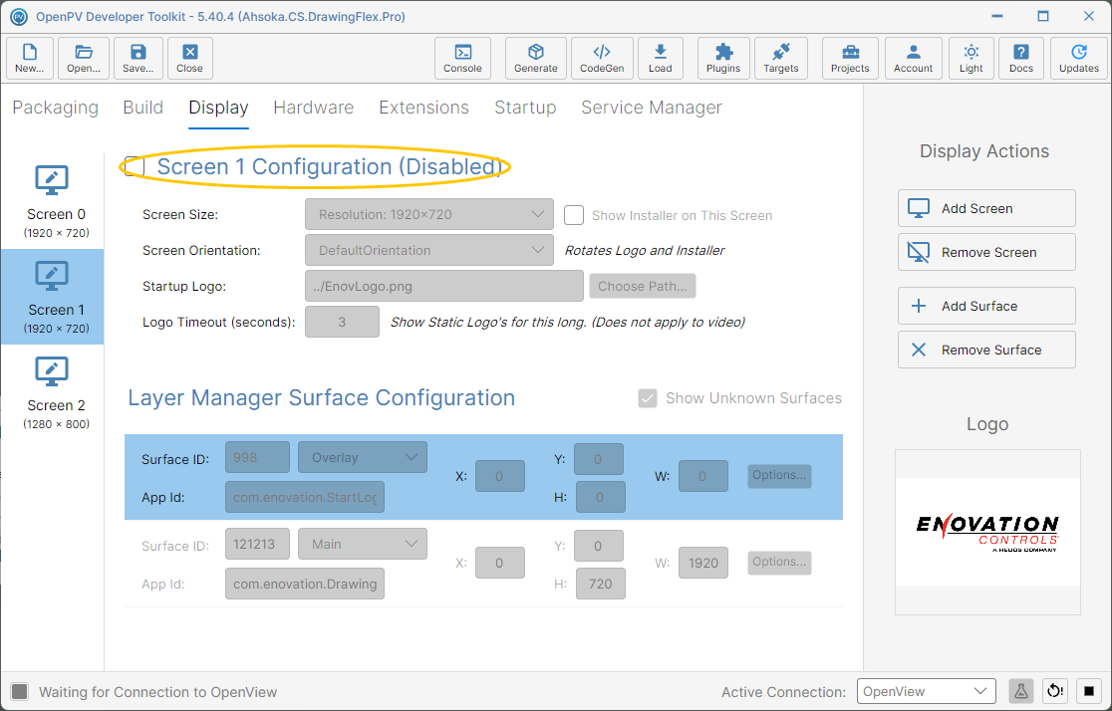Click the Startup Logo path field
1112x711 pixels.
(x=444, y=287)
